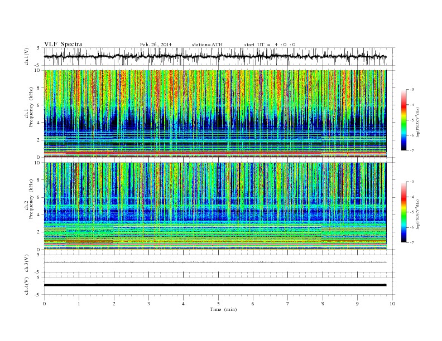Image resolution: width=442 pixels, height=341 pixels.
Task: Click the 'Feb. 26, 2014' date label
Action: coord(156,45)
